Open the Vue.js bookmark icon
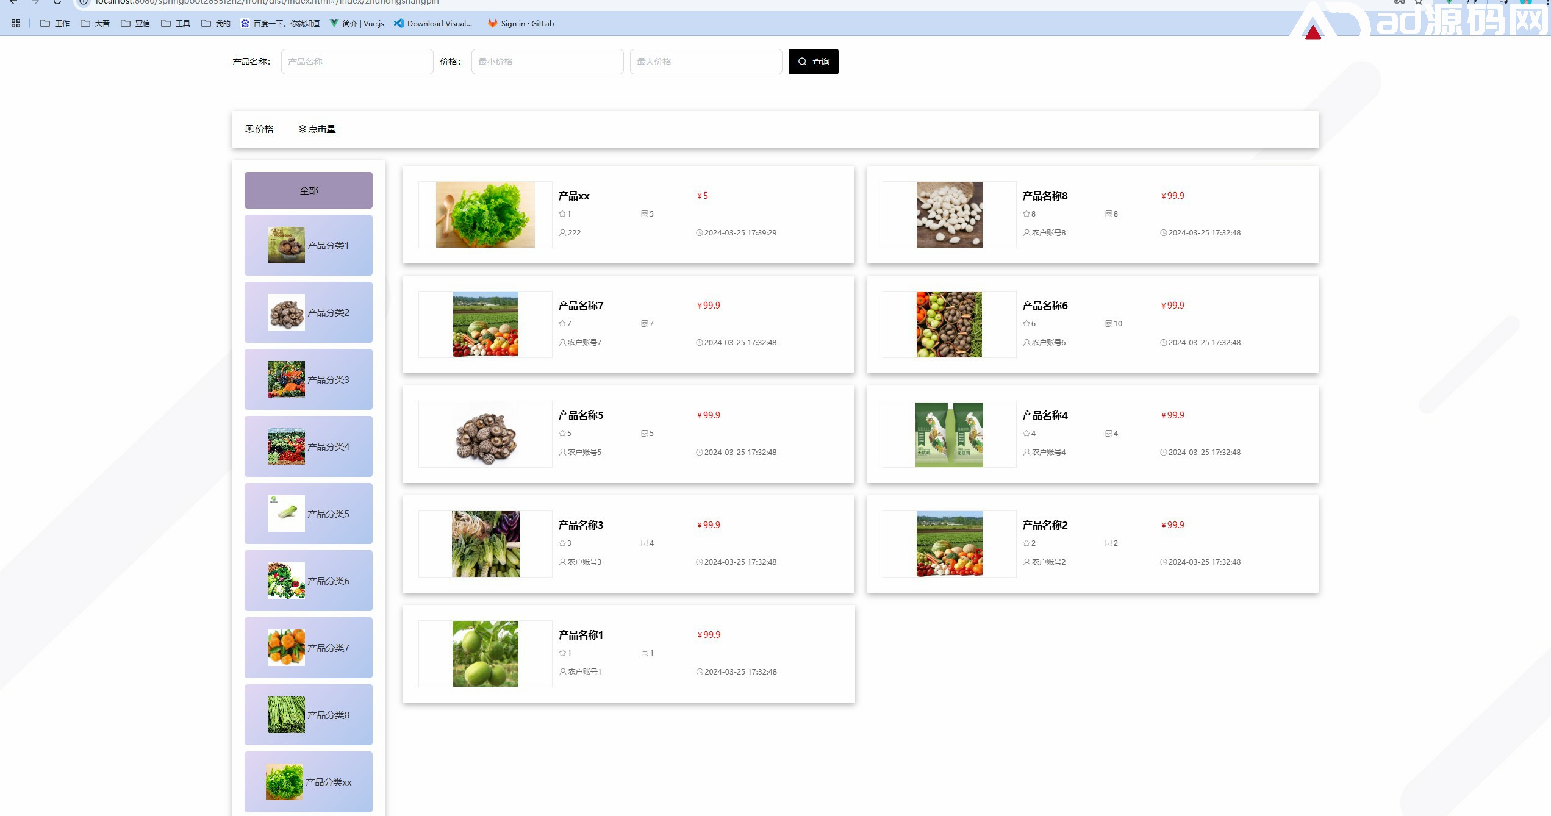The width and height of the screenshot is (1551, 816). 334,23
